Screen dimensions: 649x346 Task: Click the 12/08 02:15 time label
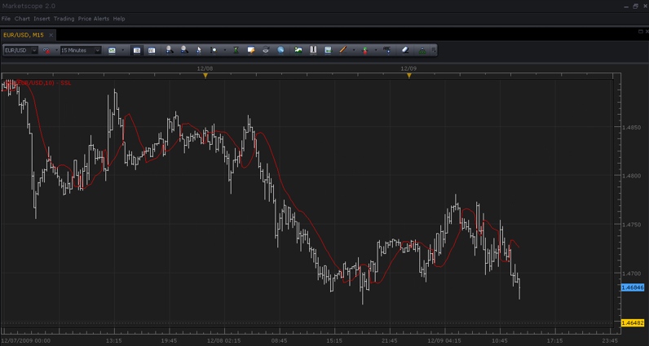pos(224,341)
